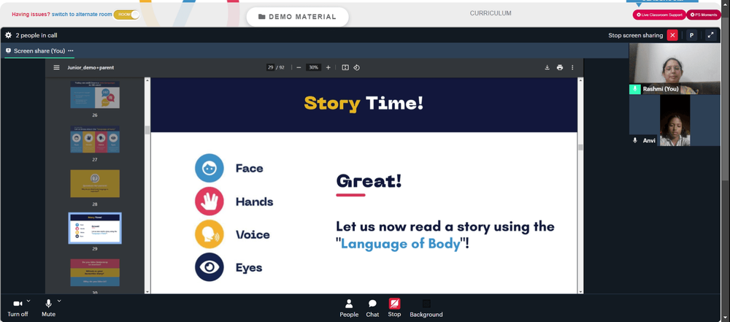The height and width of the screenshot is (322, 730).
Task: Click the "Great!" slide text
Action: pos(369,181)
